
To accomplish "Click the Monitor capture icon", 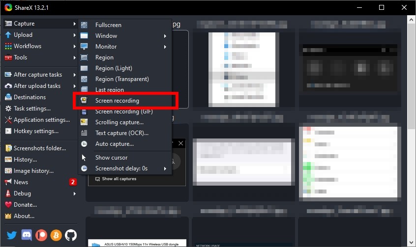I will 84,47.
